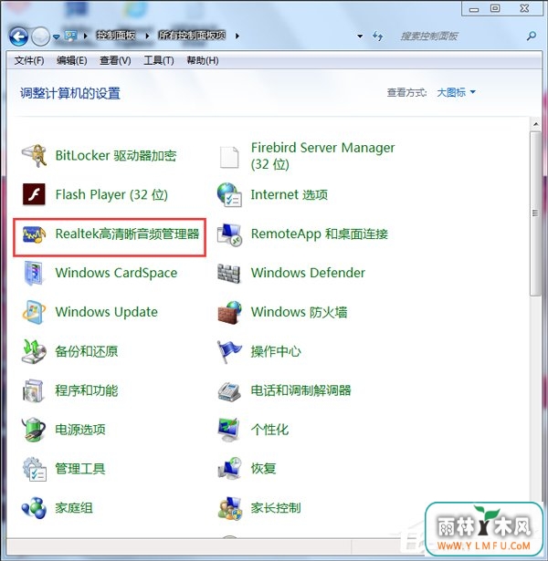548x561 pixels.
Task: Click in the 搜索控制面板 search field
Action: [x=458, y=36]
